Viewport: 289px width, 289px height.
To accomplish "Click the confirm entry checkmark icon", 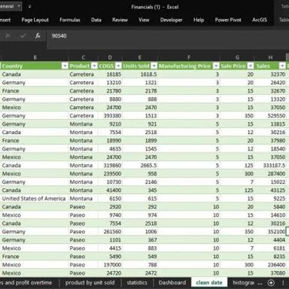I will coord(23,36).
